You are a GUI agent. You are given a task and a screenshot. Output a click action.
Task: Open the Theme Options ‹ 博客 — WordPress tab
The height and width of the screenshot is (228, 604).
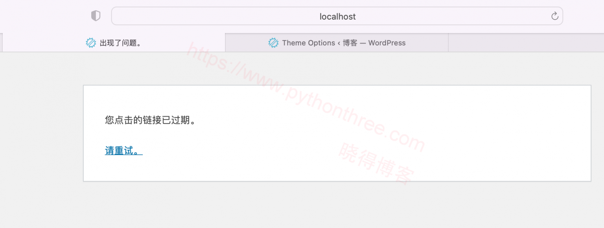337,43
